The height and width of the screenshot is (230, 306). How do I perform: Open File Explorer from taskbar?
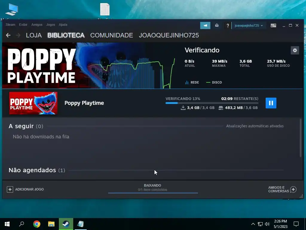pos(51,224)
